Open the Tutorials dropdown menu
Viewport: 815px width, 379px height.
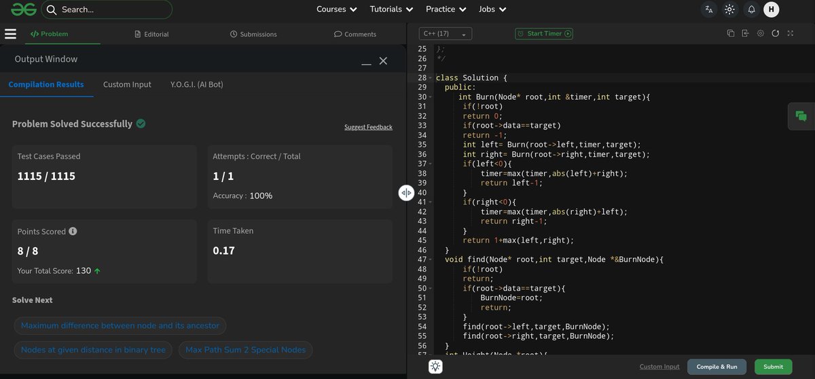(391, 10)
